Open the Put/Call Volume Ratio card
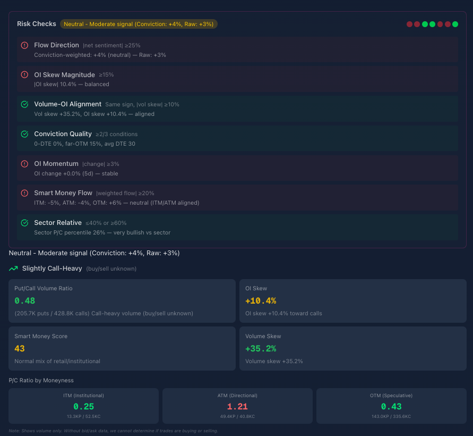The image size is (473, 436). (x=122, y=301)
